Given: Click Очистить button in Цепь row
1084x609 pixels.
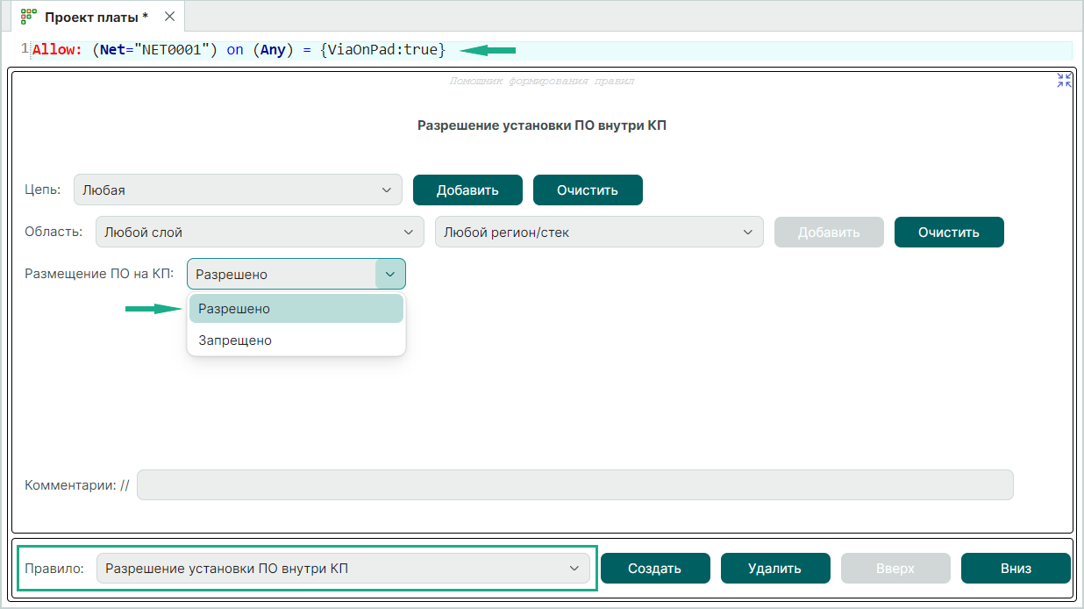Looking at the screenshot, I should coord(588,190).
